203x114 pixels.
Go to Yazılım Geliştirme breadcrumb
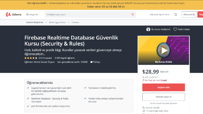[35, 22]
